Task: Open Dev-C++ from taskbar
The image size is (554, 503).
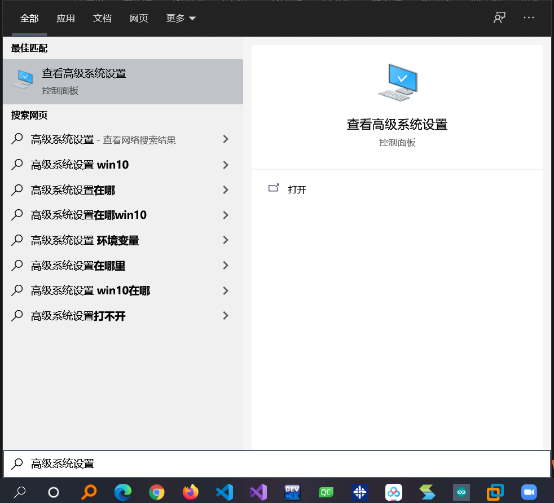Action: click(292, 492)
